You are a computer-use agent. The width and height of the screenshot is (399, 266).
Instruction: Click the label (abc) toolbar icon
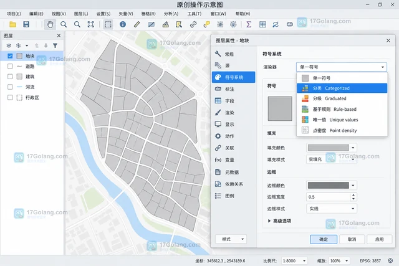[x=289, y=24]
